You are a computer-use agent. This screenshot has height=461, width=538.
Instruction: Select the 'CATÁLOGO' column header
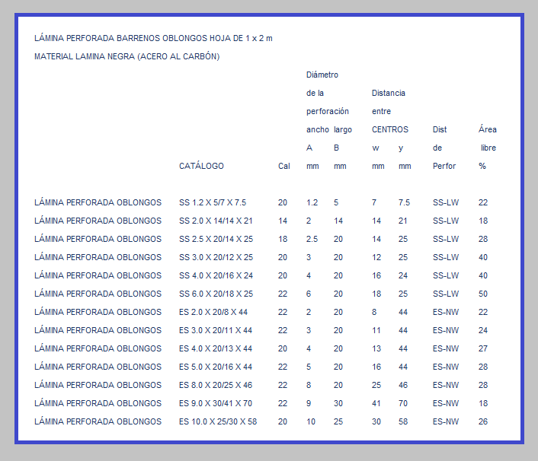(201, 166)
